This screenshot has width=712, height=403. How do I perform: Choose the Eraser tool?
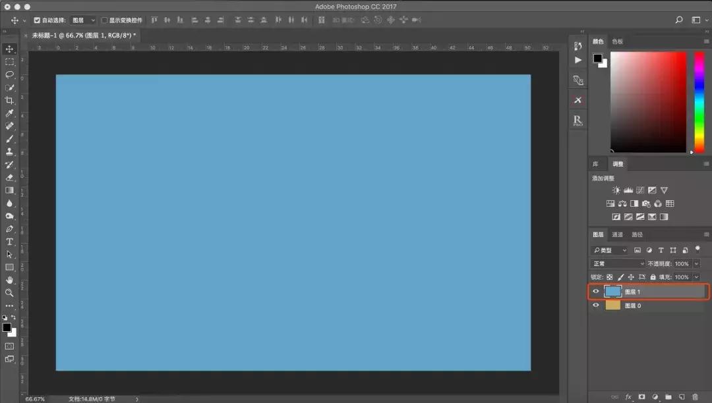pos(9,177)
